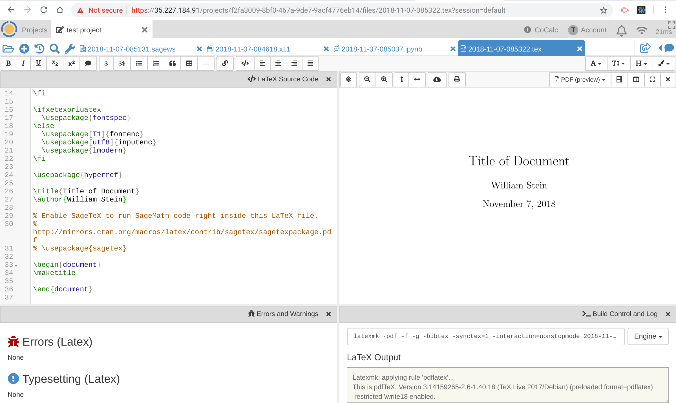Insert link with chain icon
The height and width of the screenshot is (403, 676).
(x=225, y=63)
